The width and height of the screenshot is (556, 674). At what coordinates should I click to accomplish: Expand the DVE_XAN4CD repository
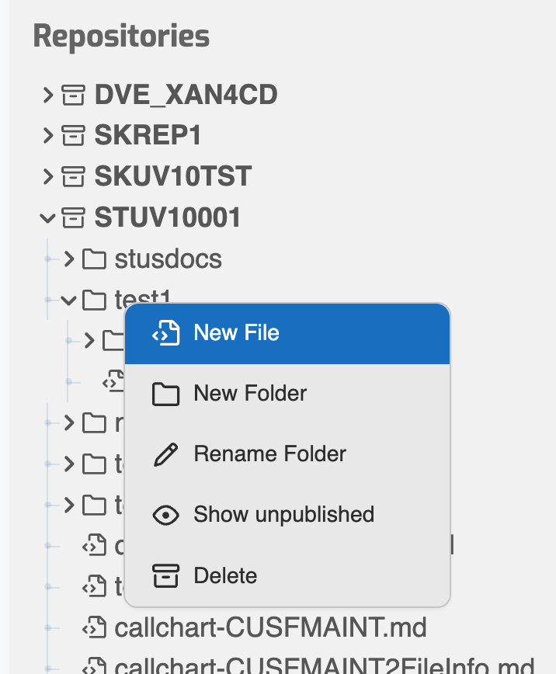[48, 96]
